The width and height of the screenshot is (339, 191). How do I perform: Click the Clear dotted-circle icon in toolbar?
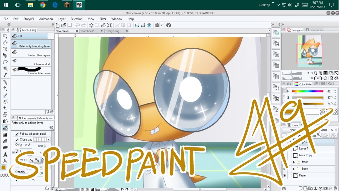pyautogui.click(x=91, y=25)
